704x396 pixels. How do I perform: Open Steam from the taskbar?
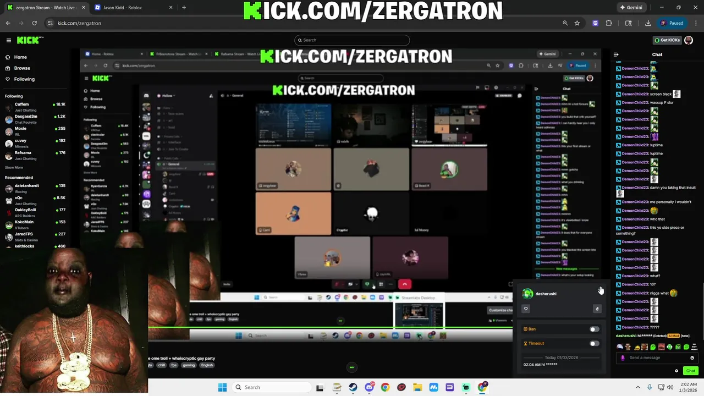[x=353, y=387]
